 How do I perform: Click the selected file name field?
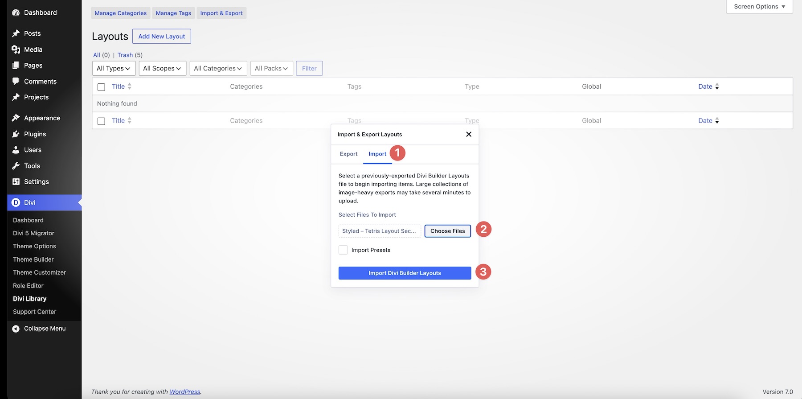point(380,231)
